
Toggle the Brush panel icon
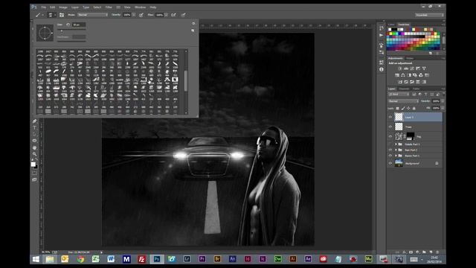point(62,15)
